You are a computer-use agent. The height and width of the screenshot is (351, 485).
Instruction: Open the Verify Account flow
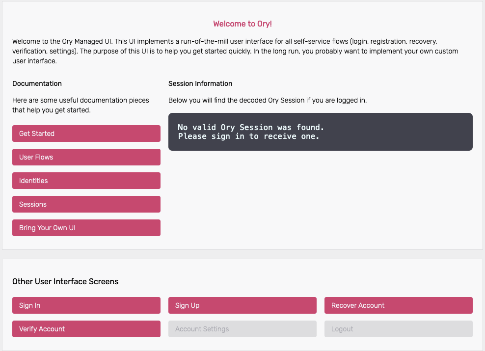(x=86, y=328)
